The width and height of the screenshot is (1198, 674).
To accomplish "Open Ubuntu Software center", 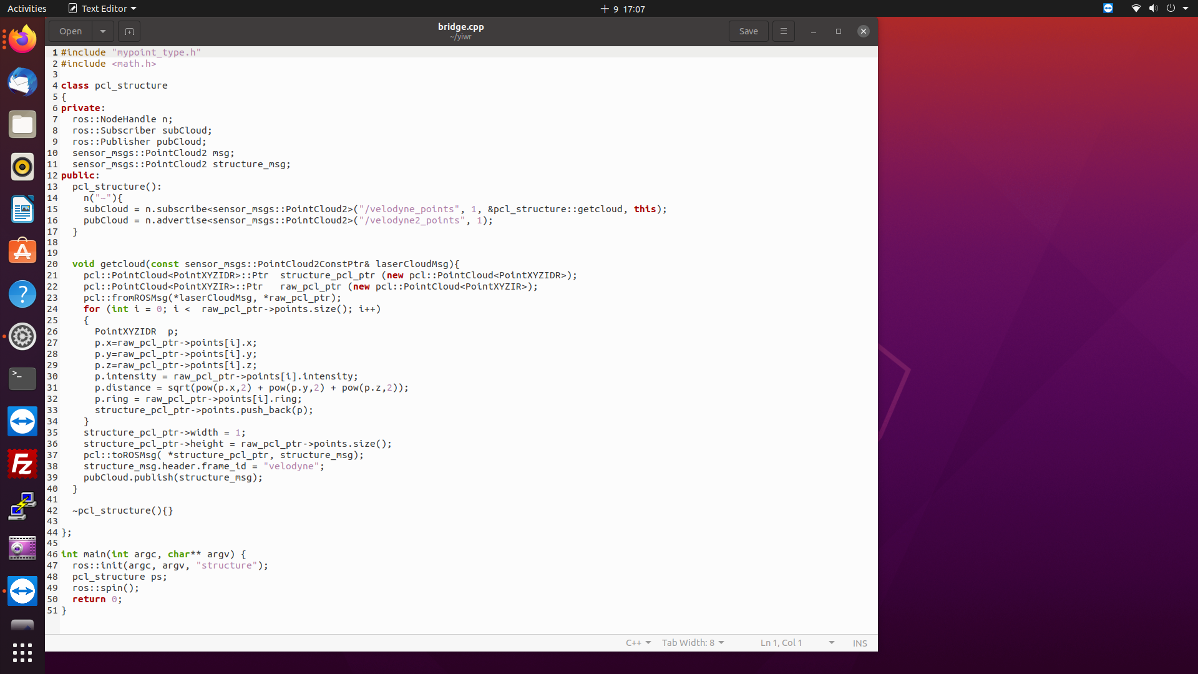I will click(x=22, y=250).
